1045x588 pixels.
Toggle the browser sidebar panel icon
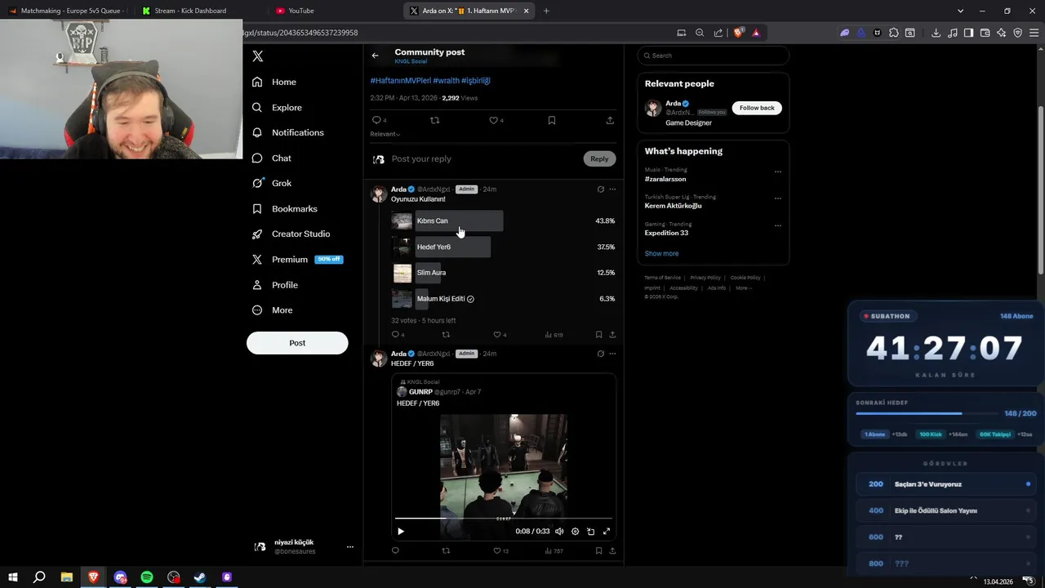(968, 33)
